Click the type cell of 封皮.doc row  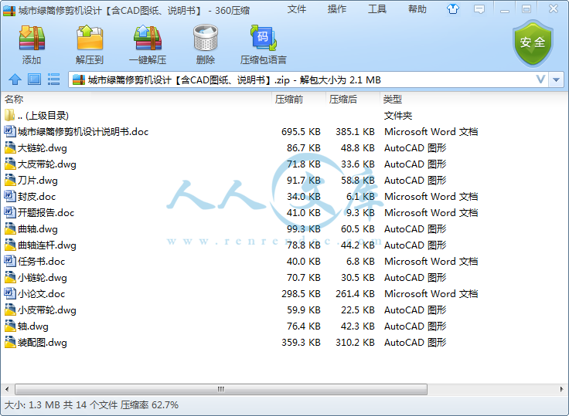pyautogui.click(x=431, y=196)
